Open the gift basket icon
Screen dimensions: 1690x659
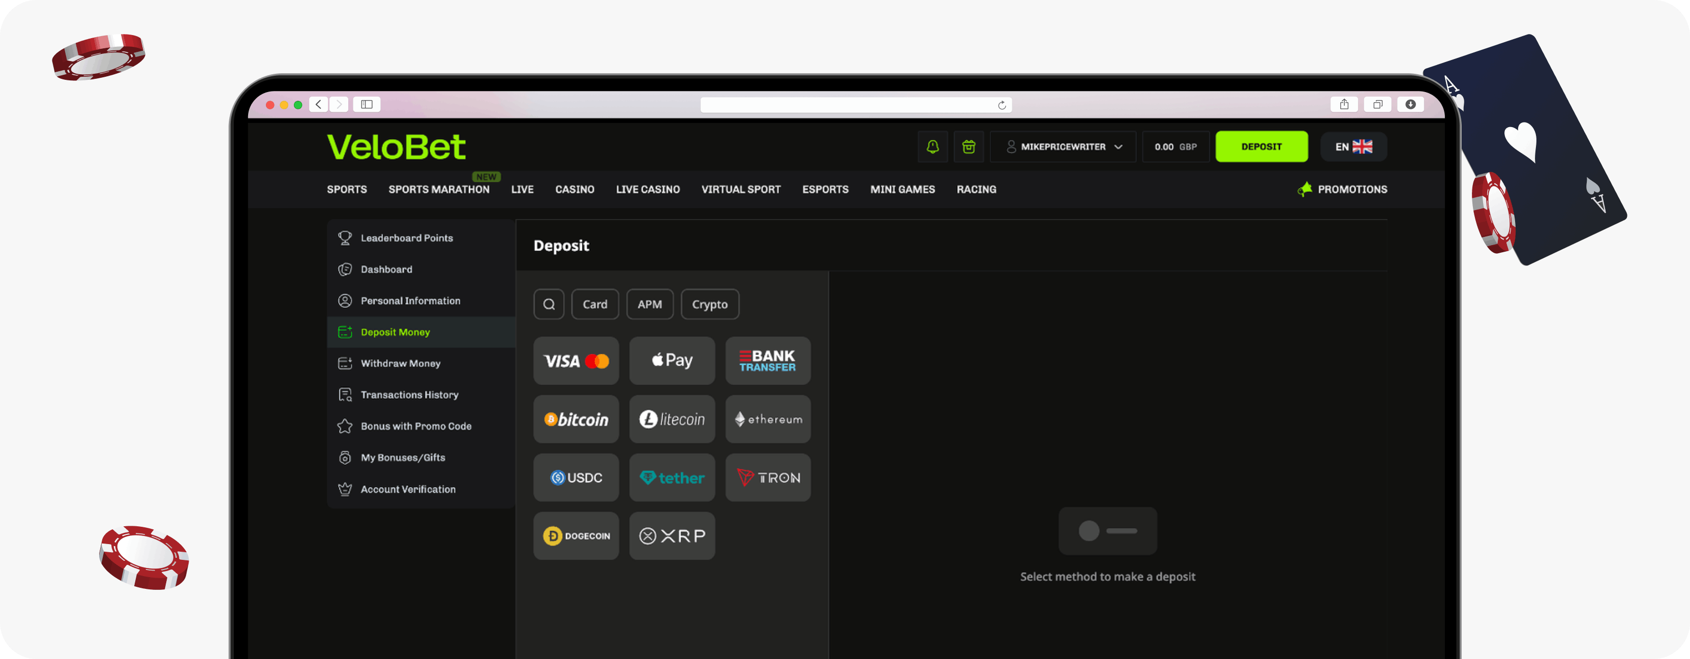[x=969, y=146]
